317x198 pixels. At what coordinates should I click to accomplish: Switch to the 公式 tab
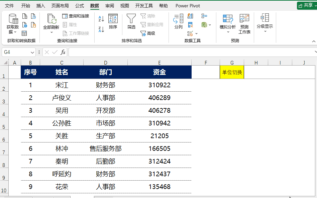80,6
